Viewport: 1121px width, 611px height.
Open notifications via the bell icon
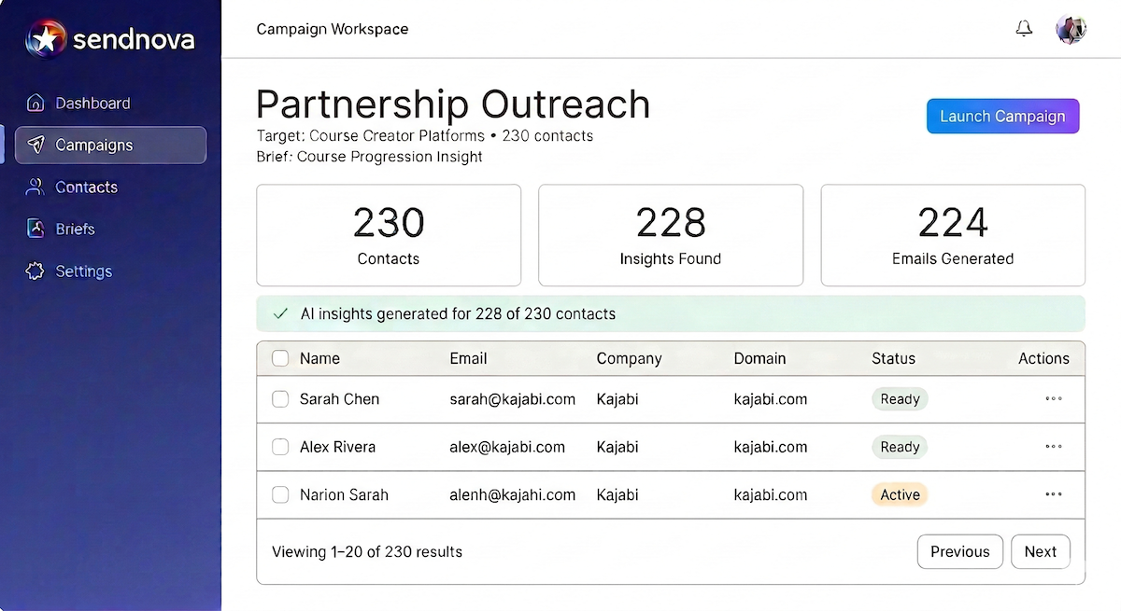click(1024, 28)
